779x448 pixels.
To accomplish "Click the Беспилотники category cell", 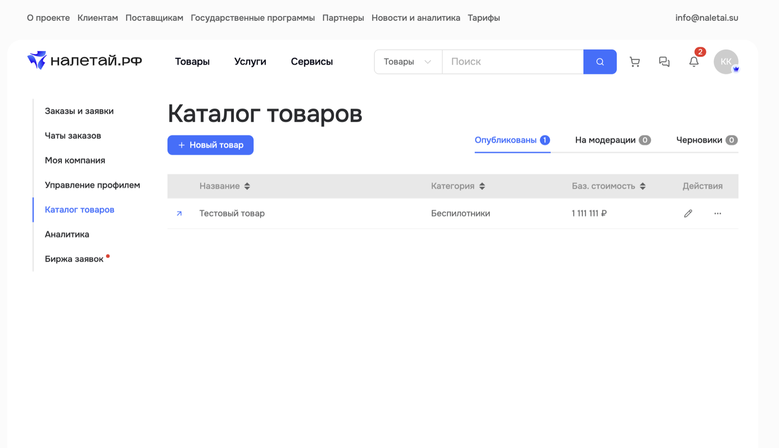I will (461, 214).
